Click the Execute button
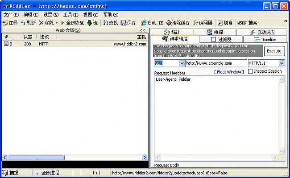290x178 pixels. click(274, 51)
